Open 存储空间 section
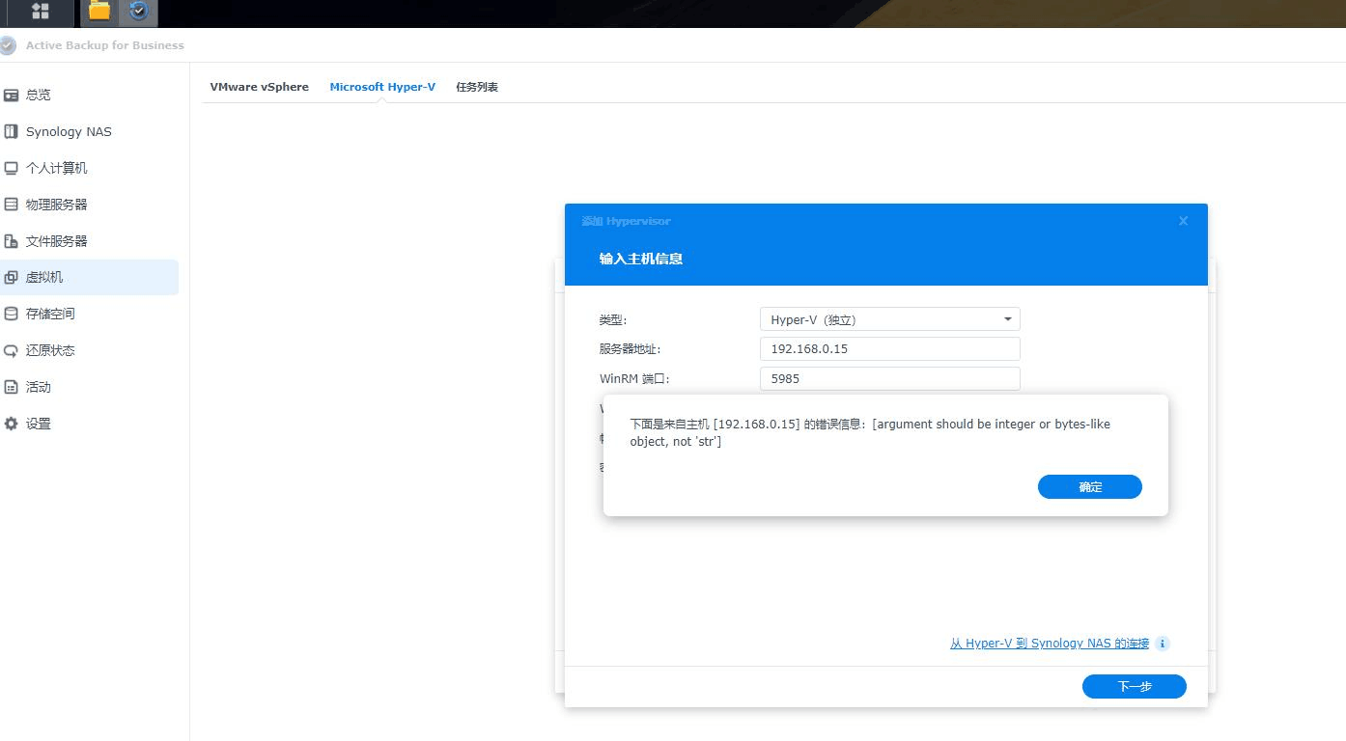This screenshot has width=1346, height=741. pos(89,314)
